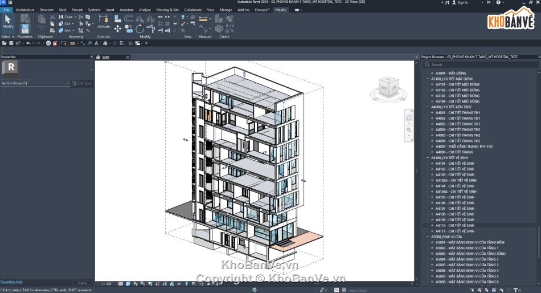Click the Text 'A' icon in quick access toolbar

point(96,43)
